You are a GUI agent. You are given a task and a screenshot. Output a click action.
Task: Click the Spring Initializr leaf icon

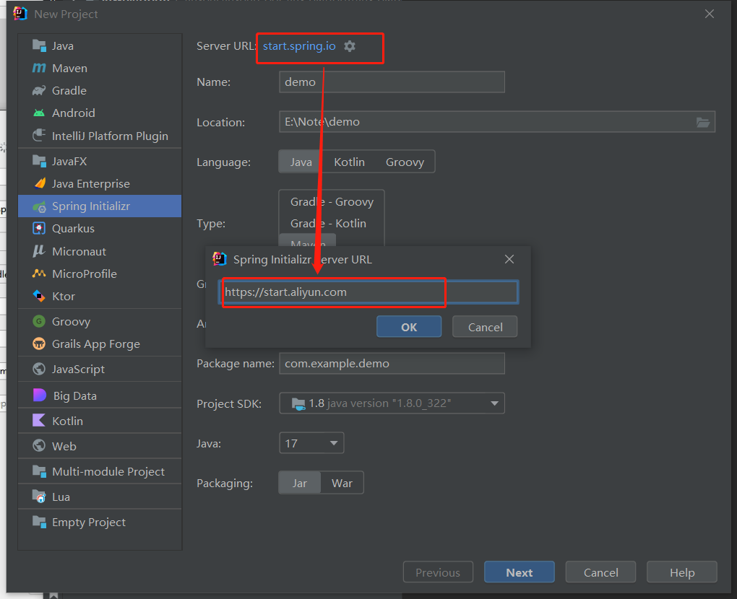(39, 206)
